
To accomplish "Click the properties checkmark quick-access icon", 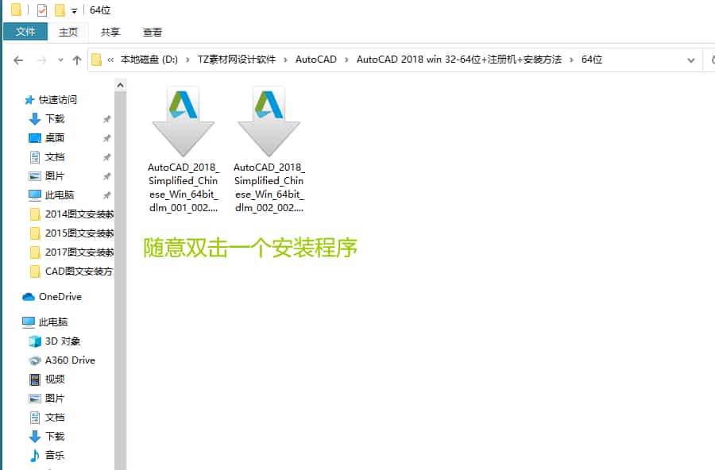I will click(42, 10).
